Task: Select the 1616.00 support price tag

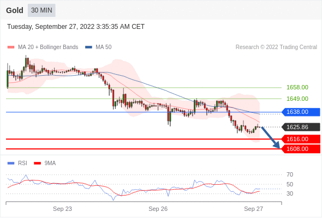Action: [x=301, y=139]
